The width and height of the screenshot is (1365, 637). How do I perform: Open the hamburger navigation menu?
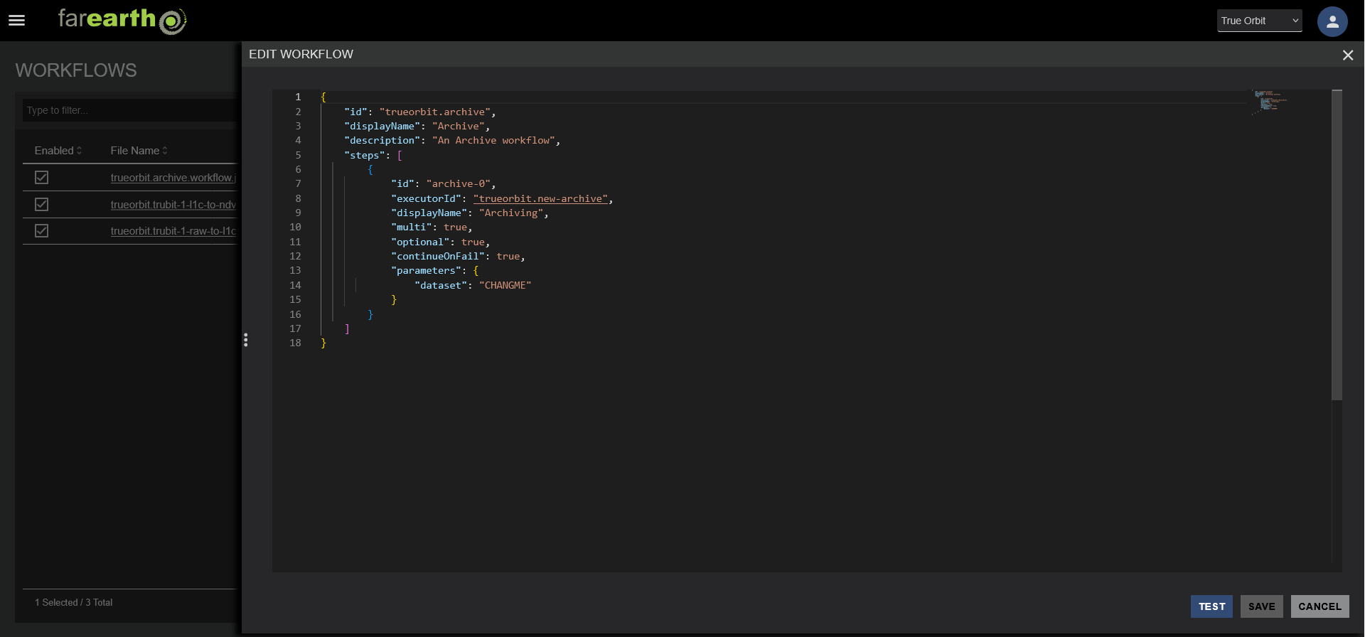(x=17, y=21)
